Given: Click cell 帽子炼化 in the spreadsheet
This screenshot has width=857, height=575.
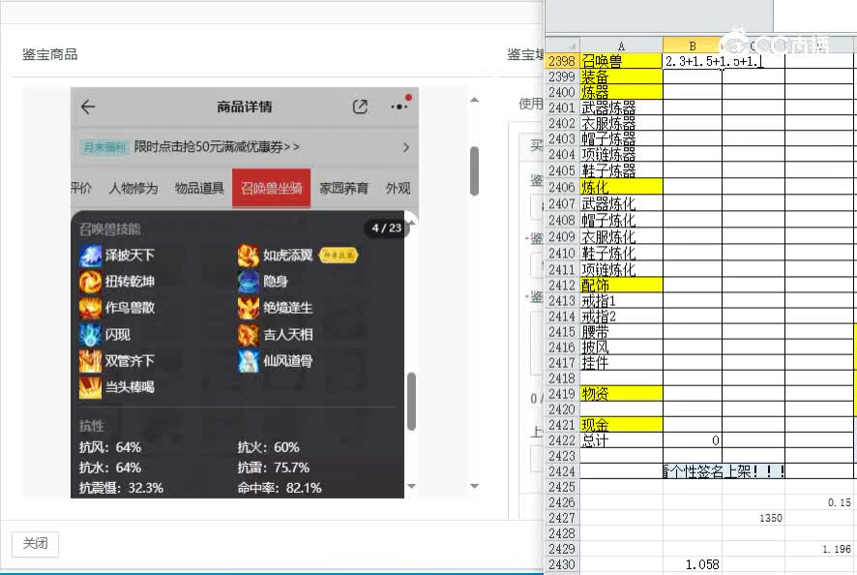Looking at the screenshot, I should [621, 220].
